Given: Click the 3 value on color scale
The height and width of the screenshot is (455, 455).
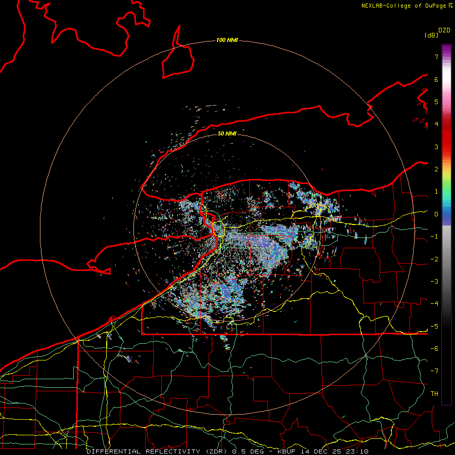Looking at the screenshot, I should (x=436, y=147).
